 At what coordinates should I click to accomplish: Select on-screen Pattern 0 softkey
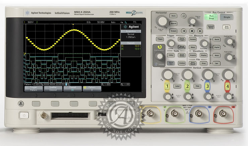(92, 89)
